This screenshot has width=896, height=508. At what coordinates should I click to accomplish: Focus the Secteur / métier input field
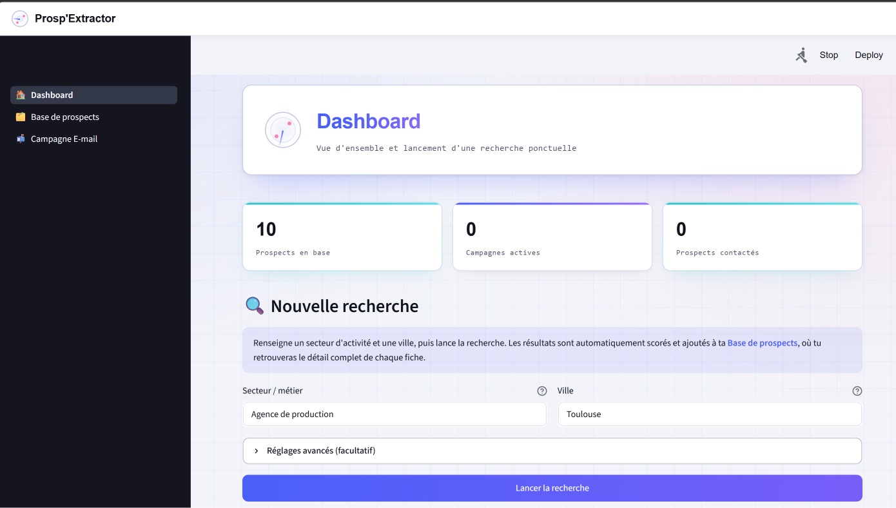[394, 414]
